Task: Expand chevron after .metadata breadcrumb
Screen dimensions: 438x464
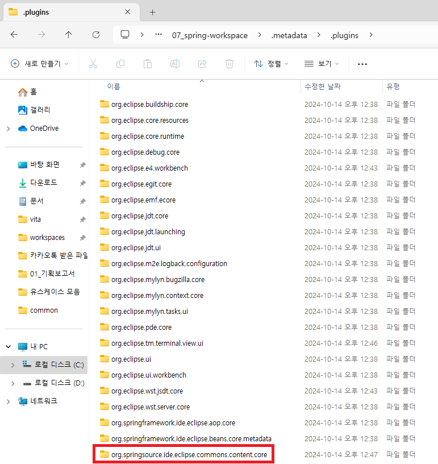Action: coord(319,35)
